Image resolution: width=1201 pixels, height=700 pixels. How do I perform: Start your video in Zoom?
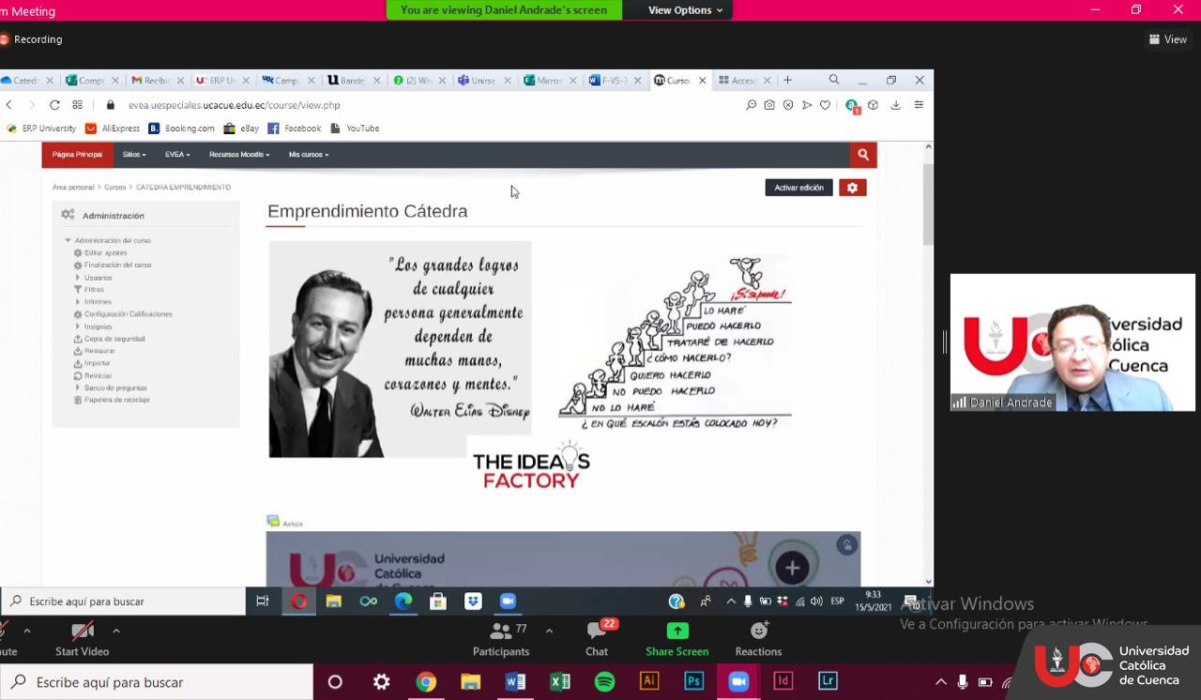click(83, 639)
